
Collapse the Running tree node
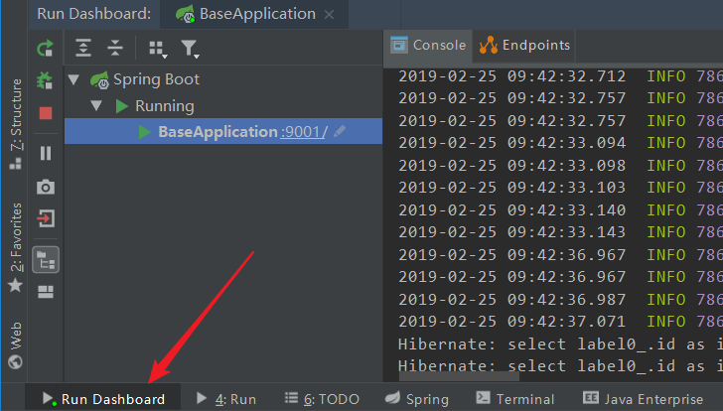[96, 105]
